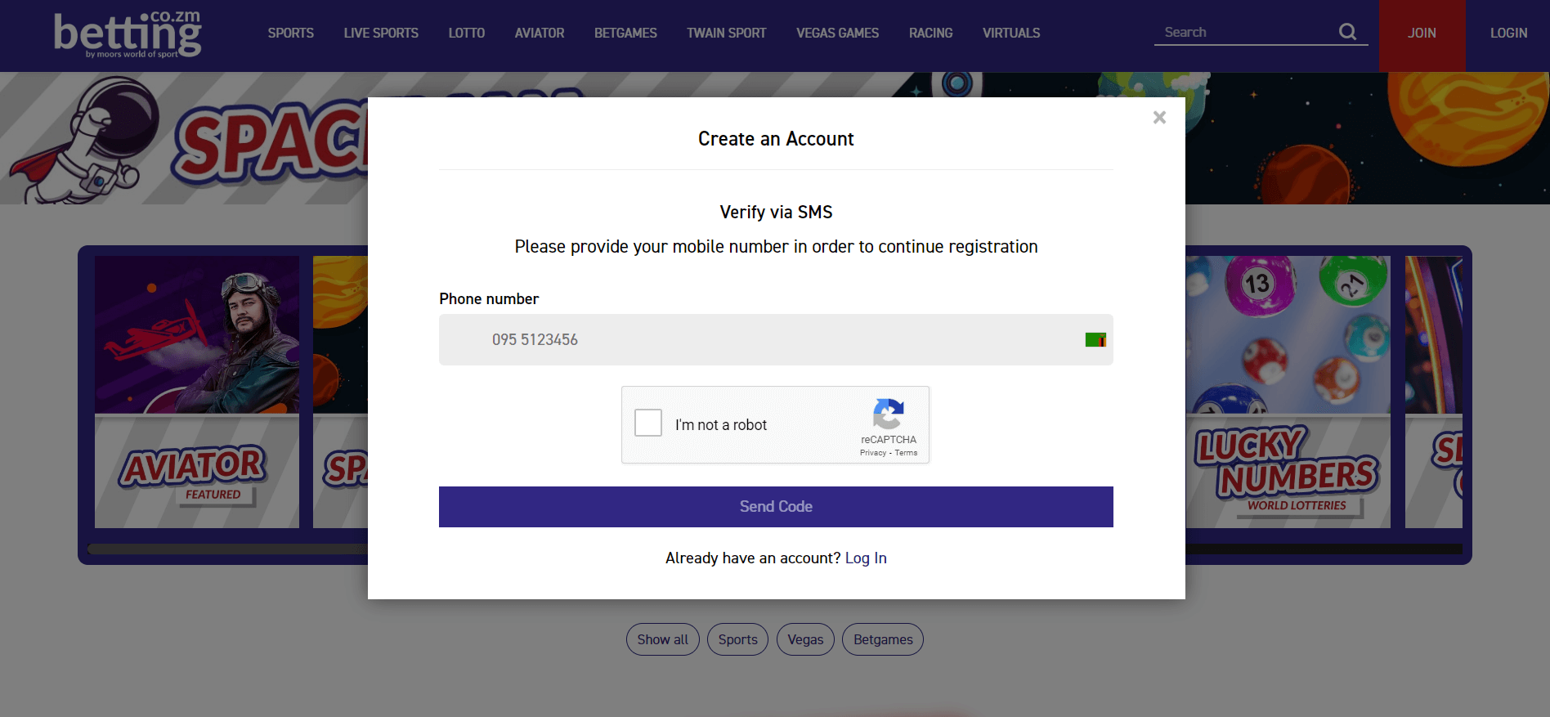Close the Create an Account dialog
This screenshot has height=717, width=1550.
tap(1159, 118)
